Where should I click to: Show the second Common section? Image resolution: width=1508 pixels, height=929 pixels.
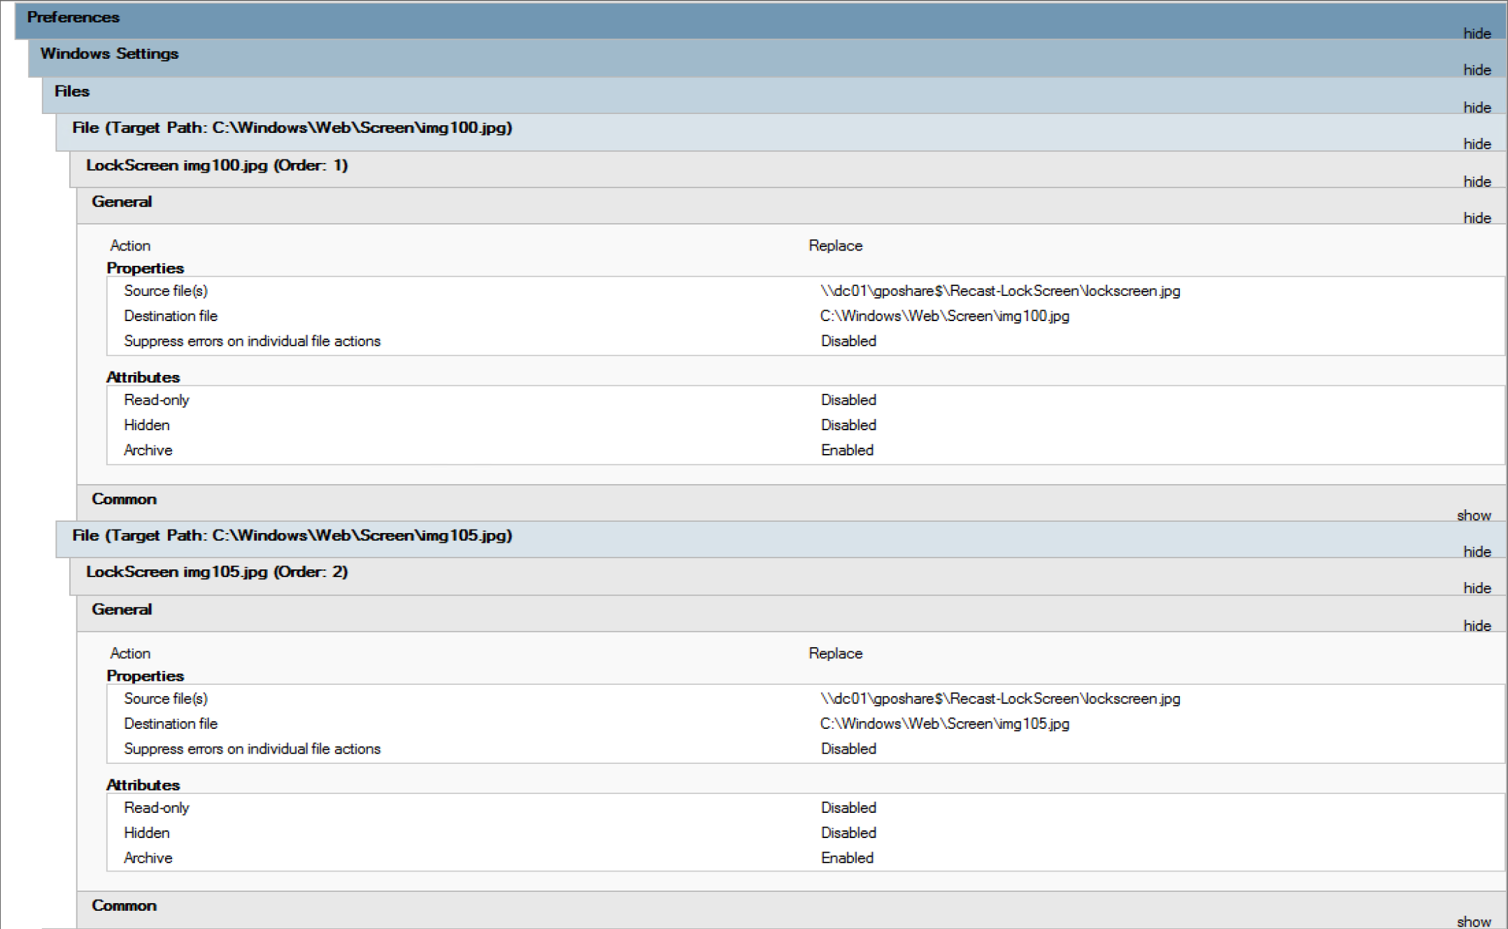[1474, 922]
